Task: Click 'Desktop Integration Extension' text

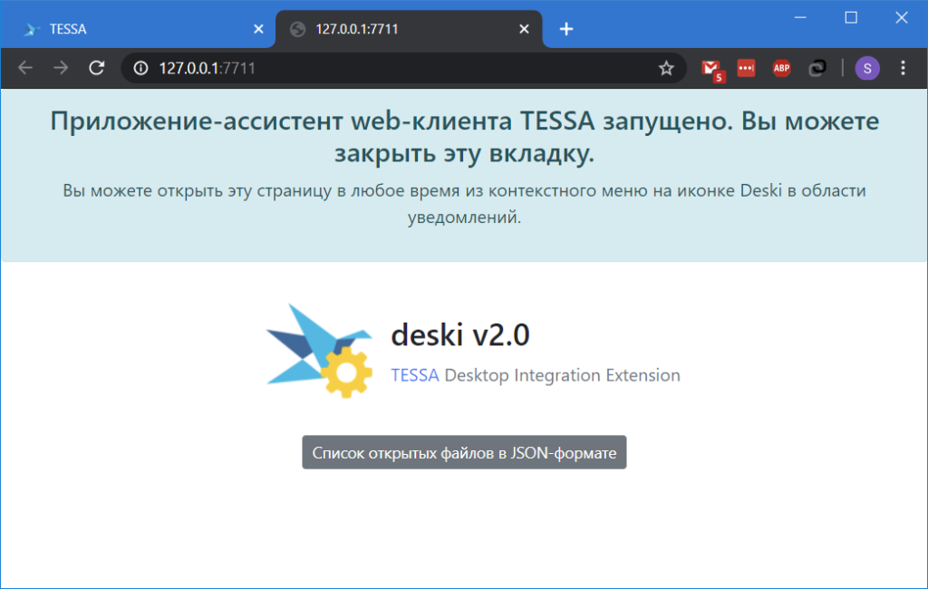Action: [x=562, y=375]
